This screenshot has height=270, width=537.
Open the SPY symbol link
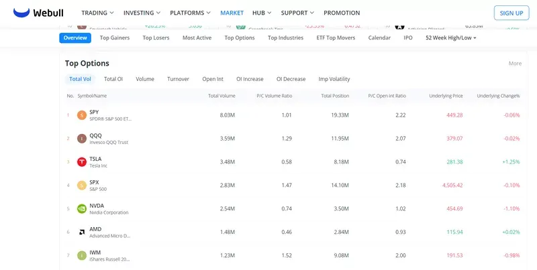click(94, 112)
